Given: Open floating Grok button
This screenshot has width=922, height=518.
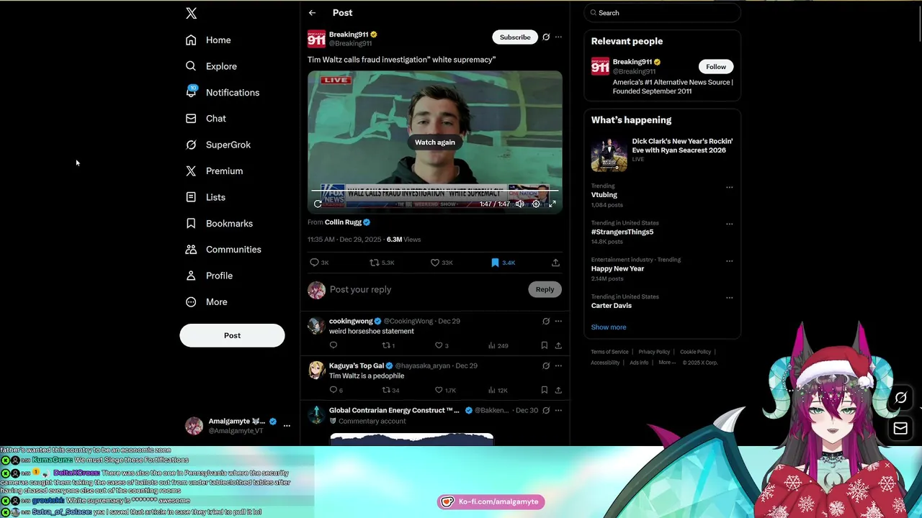Looking at the screenshot, I should (900, 398).
